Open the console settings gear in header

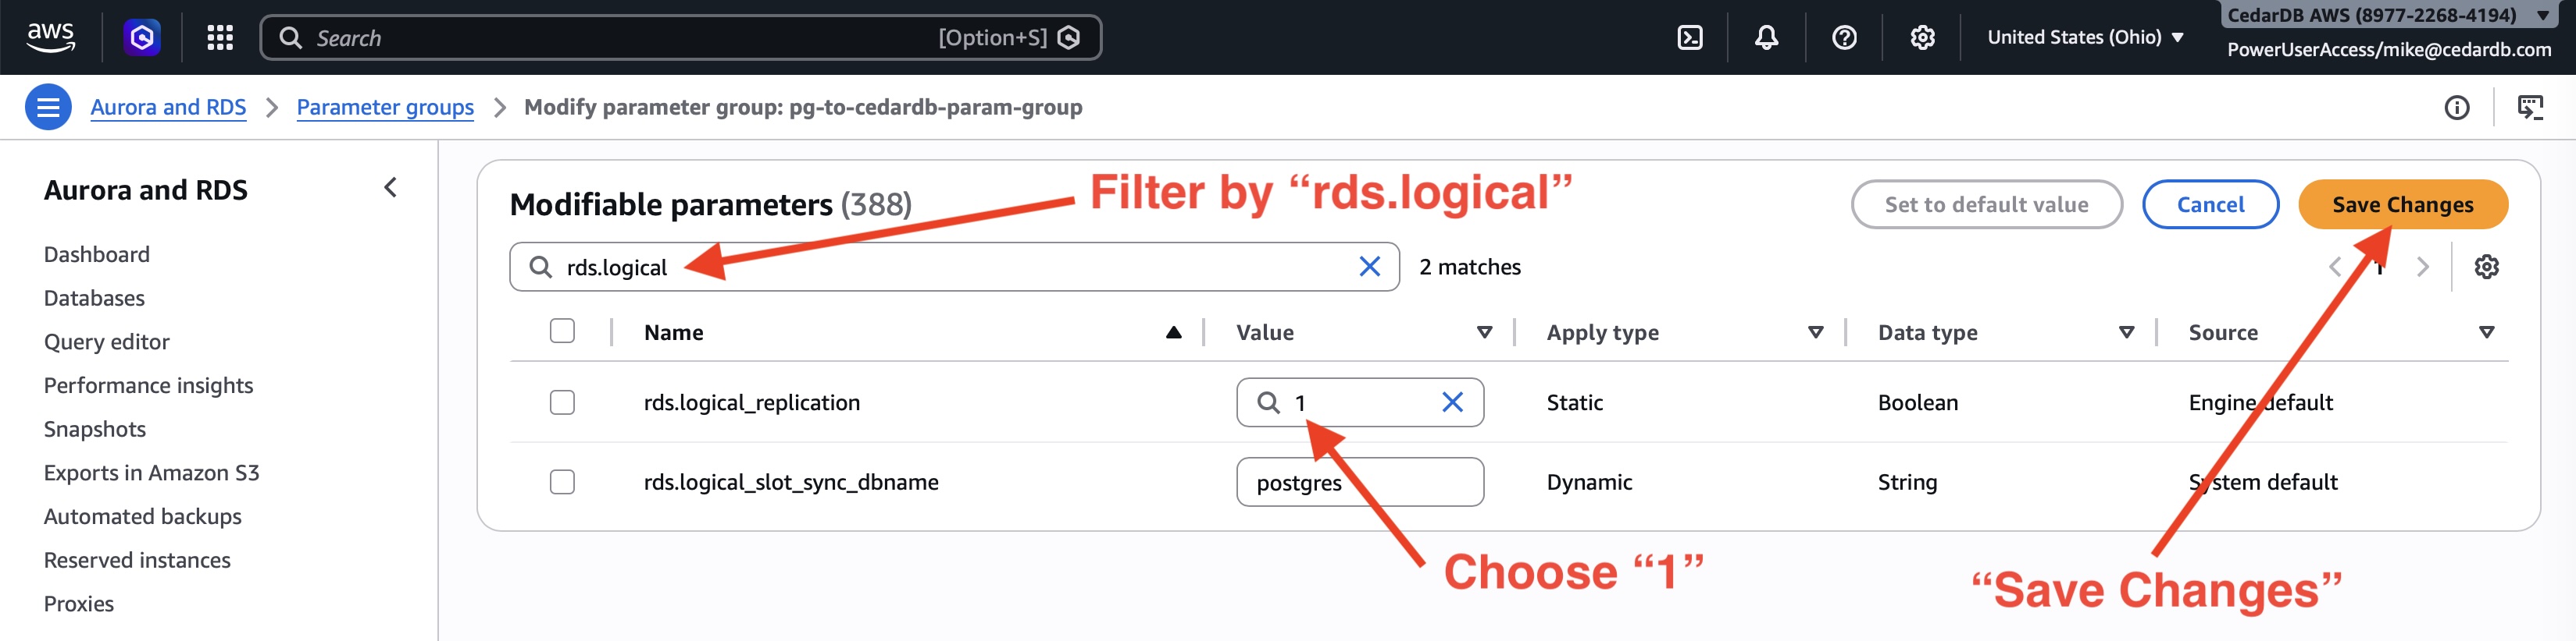1922,38
